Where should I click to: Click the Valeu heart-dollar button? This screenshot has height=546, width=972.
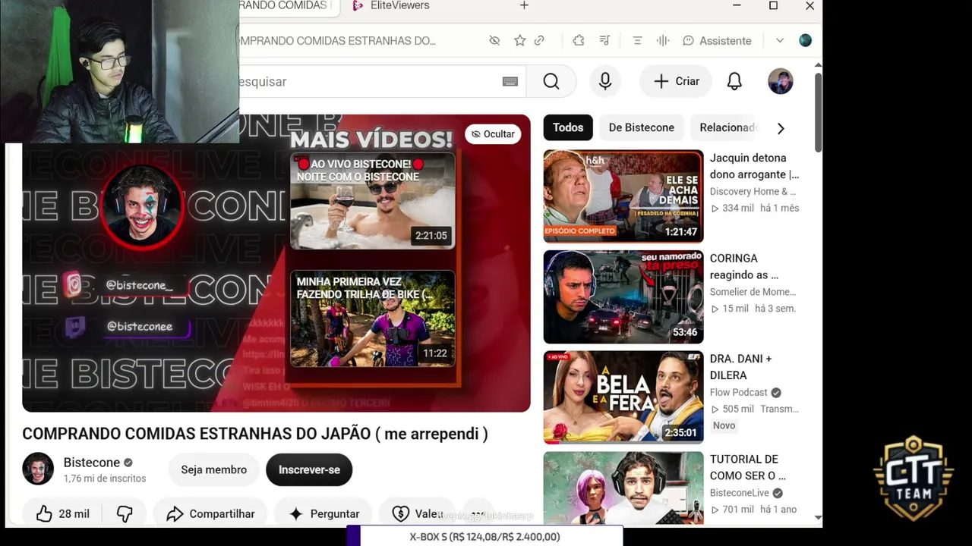(417, 514)
